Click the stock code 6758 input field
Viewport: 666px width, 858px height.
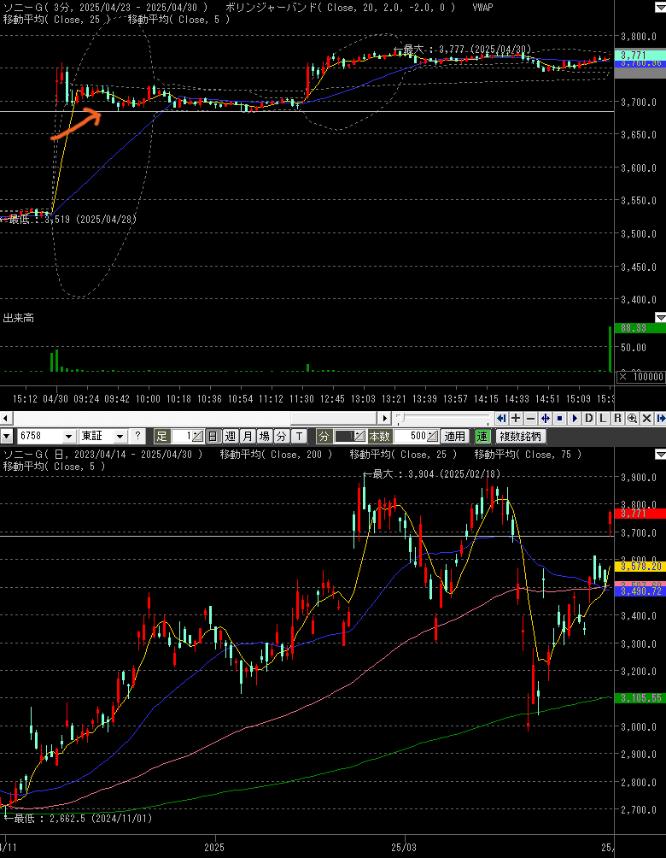[40, 436]
